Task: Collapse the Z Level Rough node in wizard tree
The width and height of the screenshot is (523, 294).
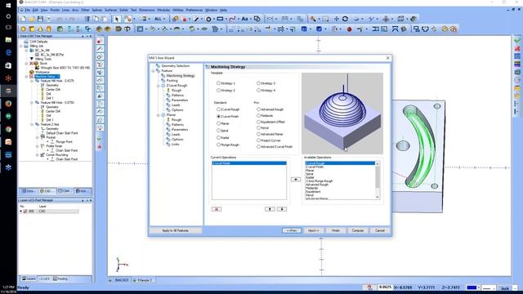Action: [x=158, y=86]
